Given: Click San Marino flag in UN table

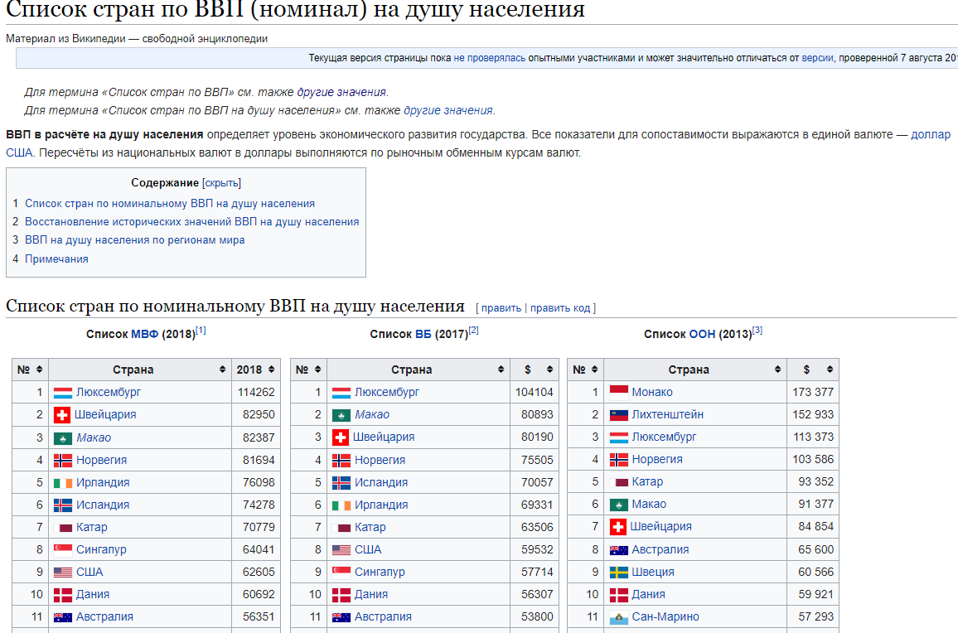Looking at the screenshot, I should coord(619,617).
